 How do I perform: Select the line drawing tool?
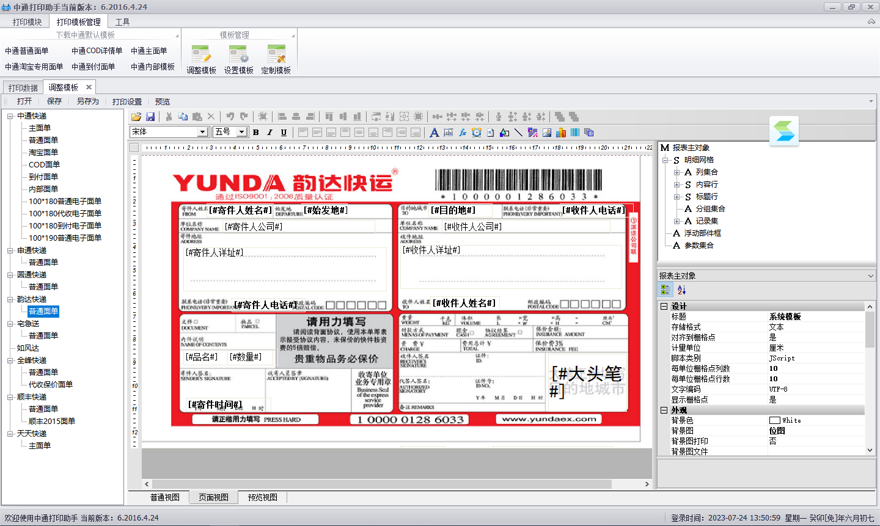(518, 133)
